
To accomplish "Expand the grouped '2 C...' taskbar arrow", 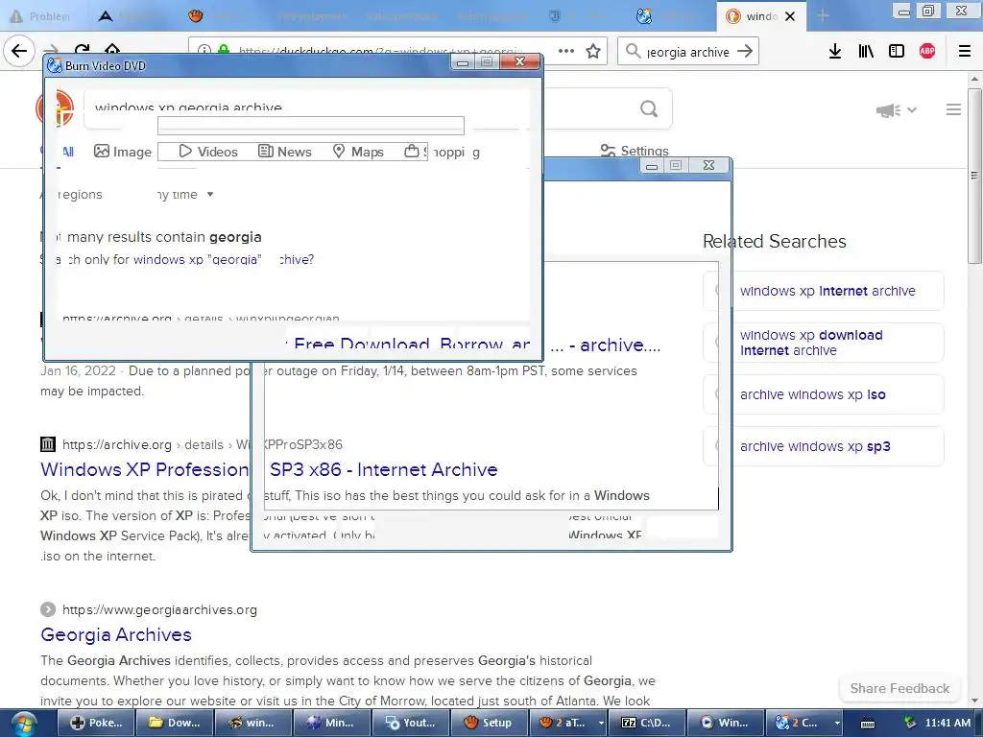I will pyautogui.click(x=837, y=724).
